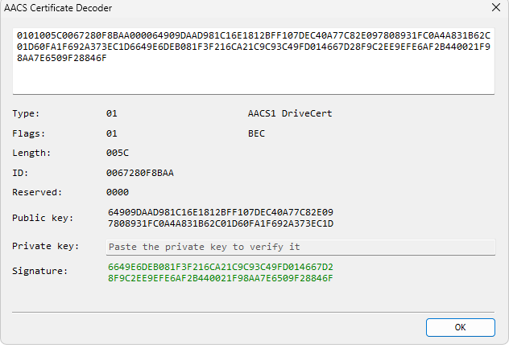Click the Length value 005C
Screen dimensions: 509x348
coord(118,153)
